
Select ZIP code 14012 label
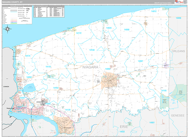[153, 11]
